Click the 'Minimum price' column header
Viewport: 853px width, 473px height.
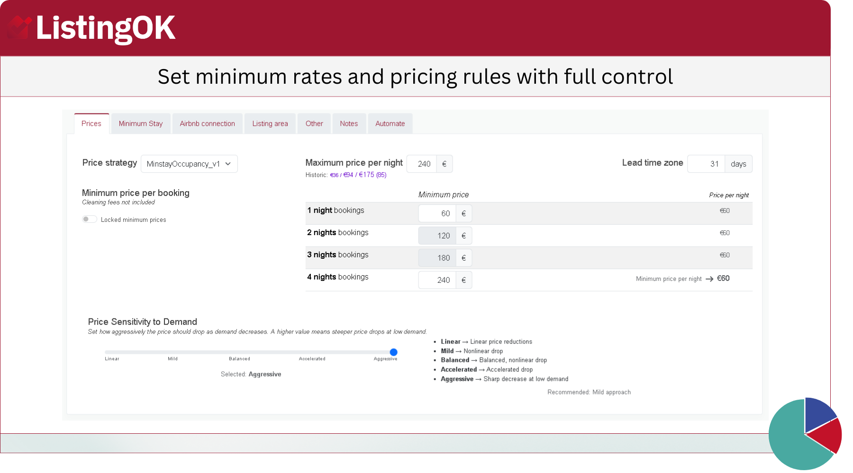(444, 194)
